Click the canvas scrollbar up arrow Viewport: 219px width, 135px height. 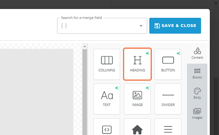pyautogui.click(x=85, y=46)
